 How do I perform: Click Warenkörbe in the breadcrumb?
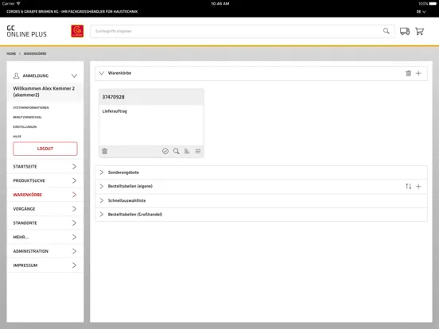pos(35,53)
